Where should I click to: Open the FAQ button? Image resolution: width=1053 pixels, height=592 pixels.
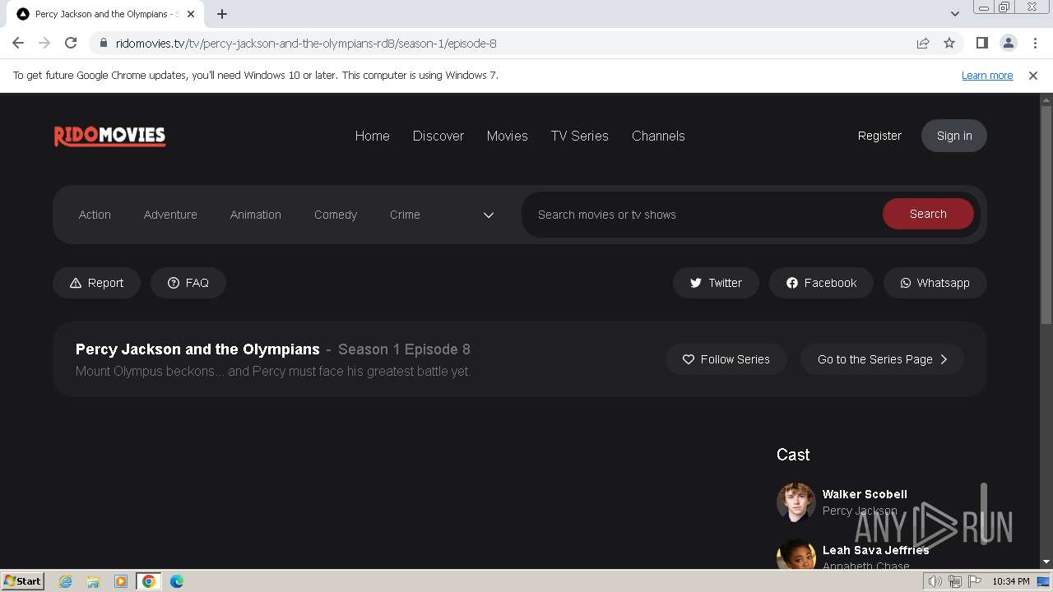pyautogui.click(x=188, y=283)
